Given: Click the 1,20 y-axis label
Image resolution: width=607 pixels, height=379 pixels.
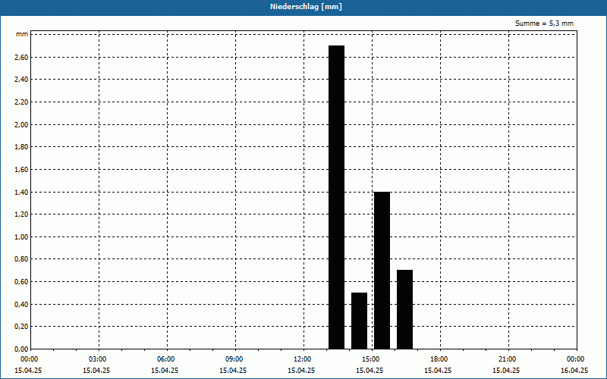Looking at the screenshot, I should point(21,215).
